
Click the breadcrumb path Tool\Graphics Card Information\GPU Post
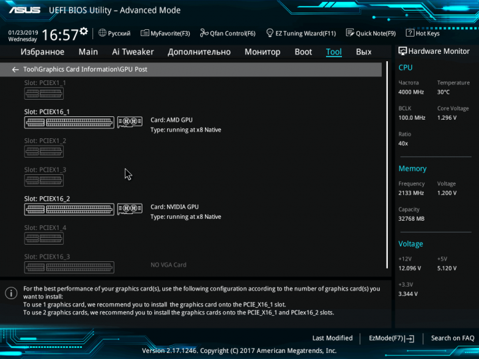pyautogui.click(x=85, y=69)
